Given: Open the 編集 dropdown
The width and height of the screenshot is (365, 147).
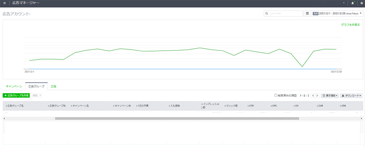Looking at the screenshot, I should point(37,95).
